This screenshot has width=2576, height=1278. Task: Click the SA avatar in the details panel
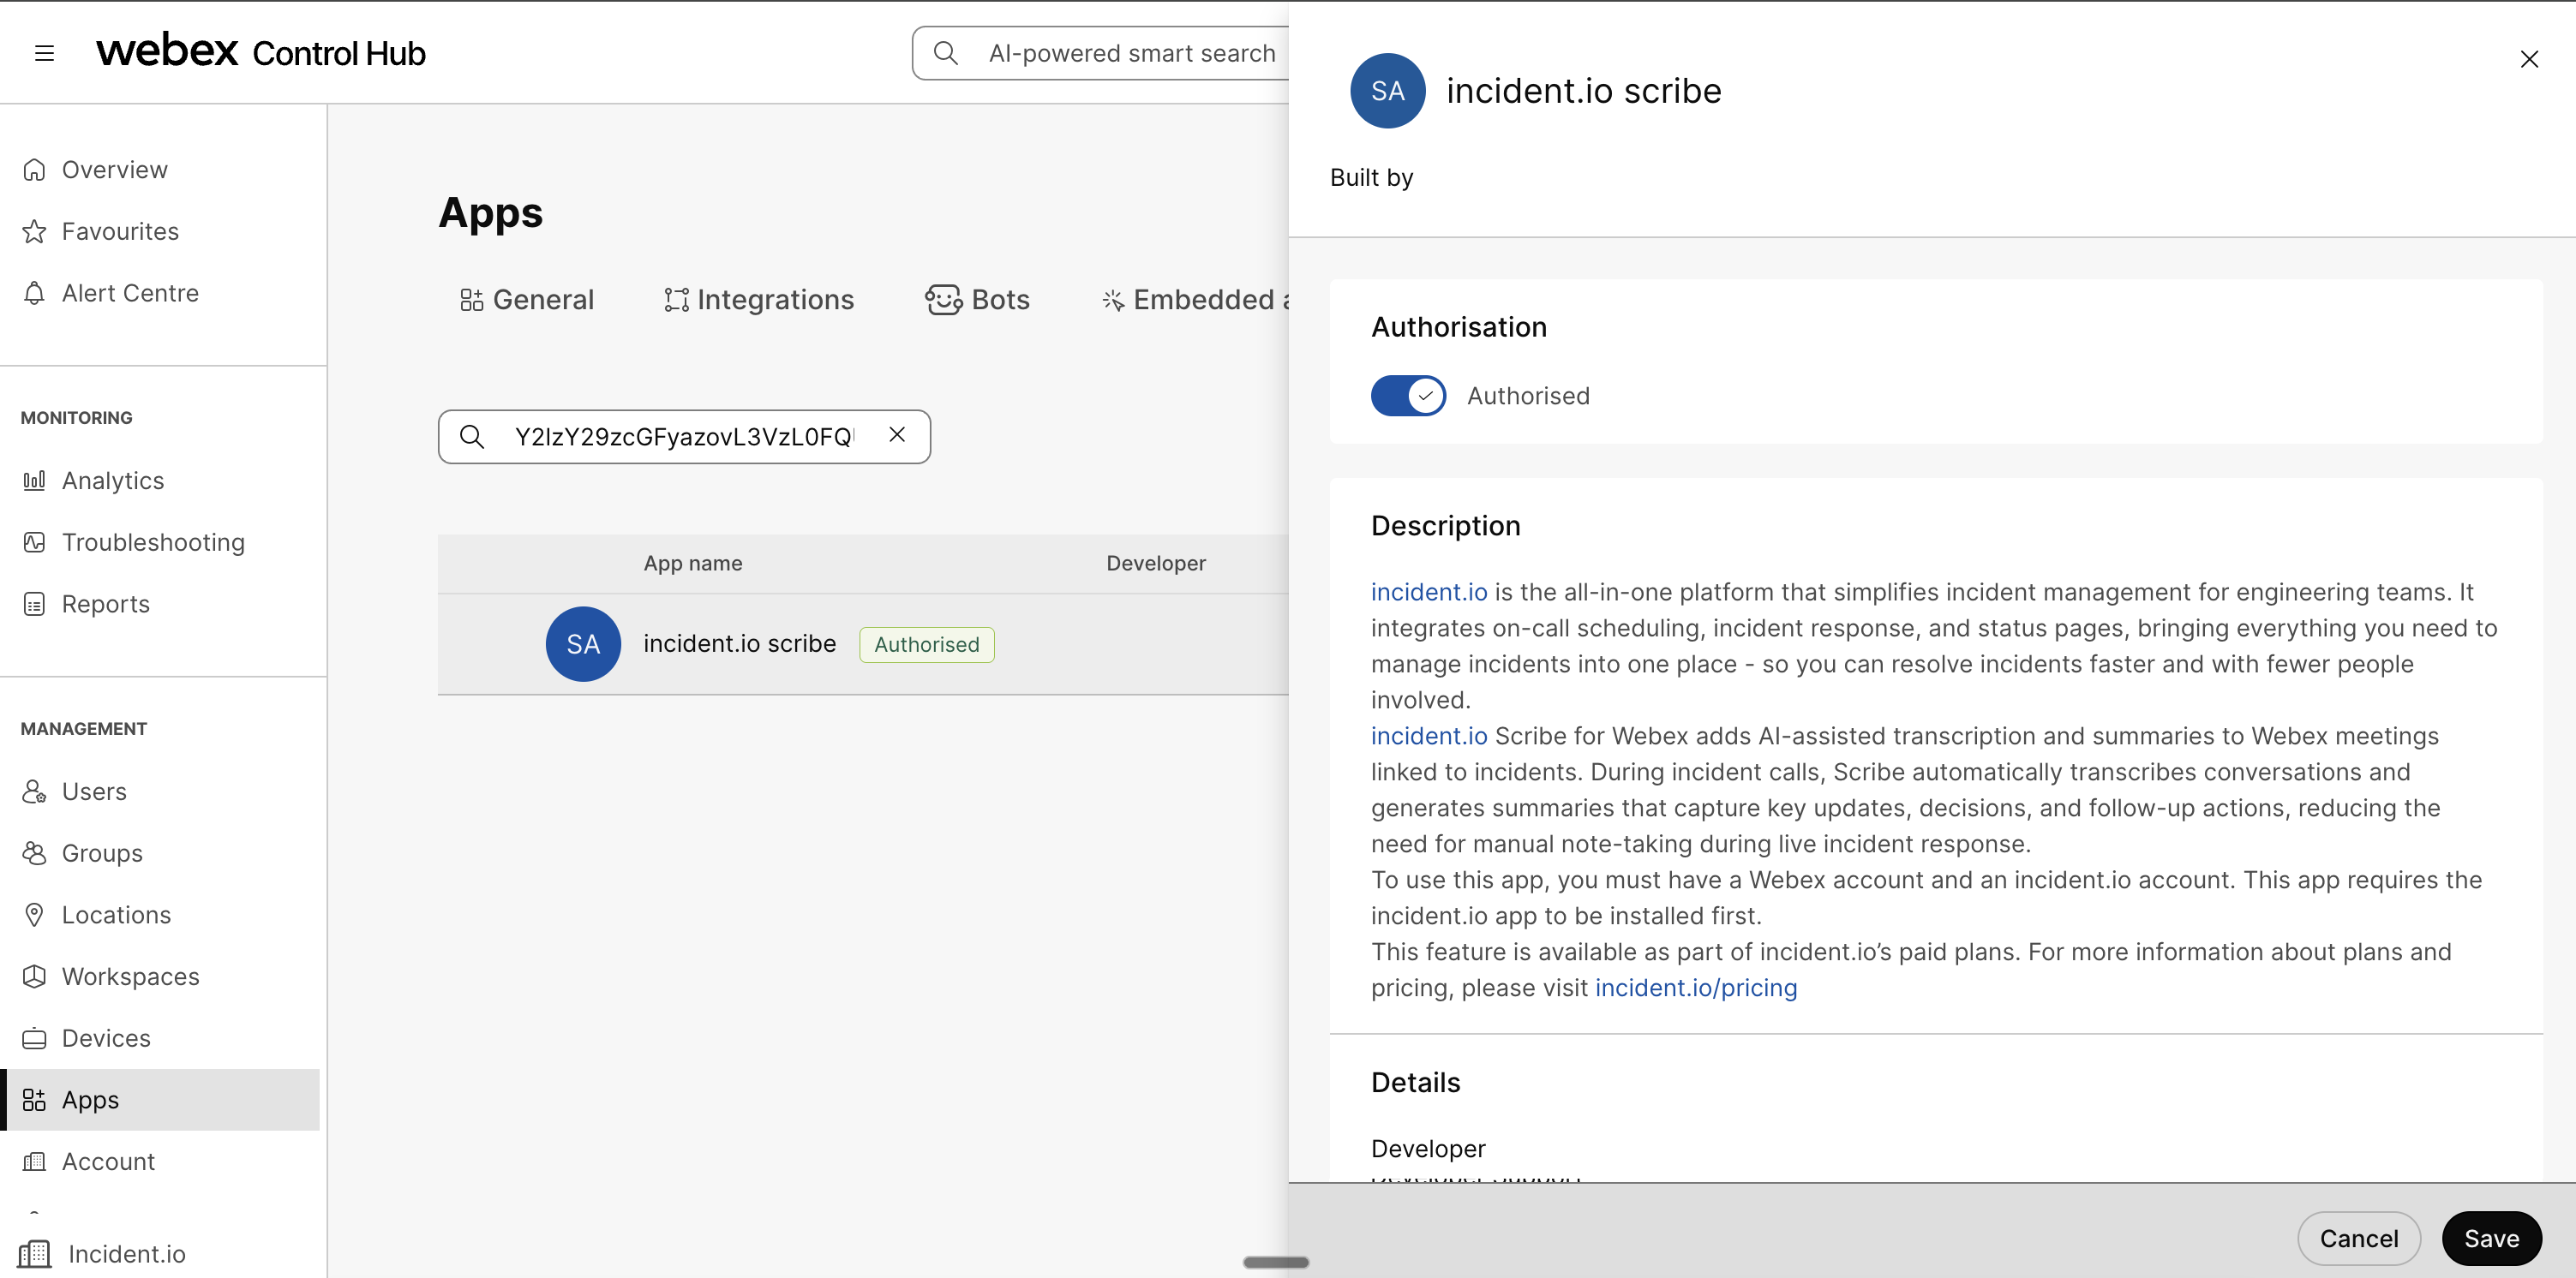pos(1387,91)
